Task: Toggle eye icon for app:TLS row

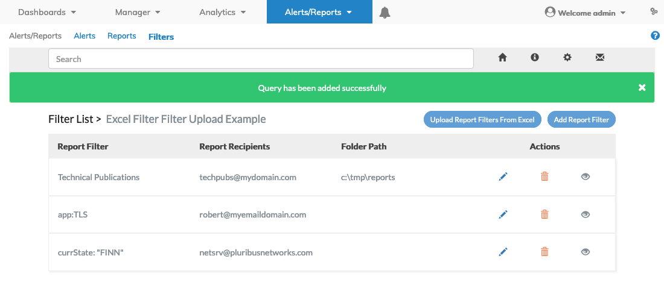Action: pyautogui.click(x=586, y=214)
